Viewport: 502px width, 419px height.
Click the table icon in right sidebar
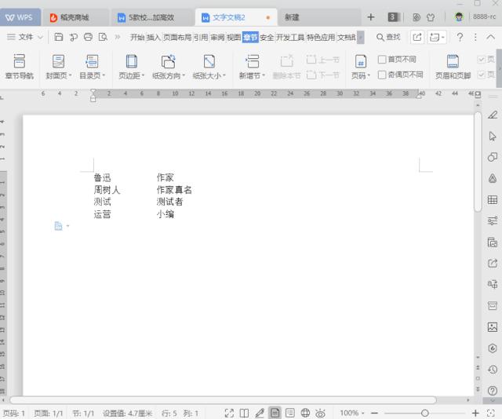click(x=493, y=200)
